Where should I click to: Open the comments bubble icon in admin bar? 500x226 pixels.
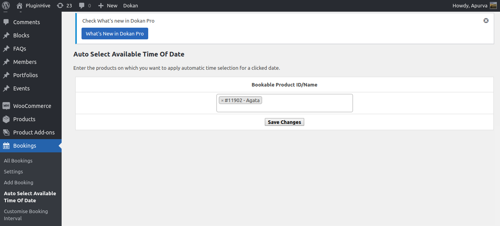tap(82, 5)
